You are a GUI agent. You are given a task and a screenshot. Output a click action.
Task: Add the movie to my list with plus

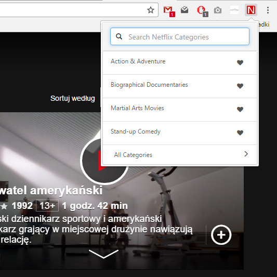(221, 235)
